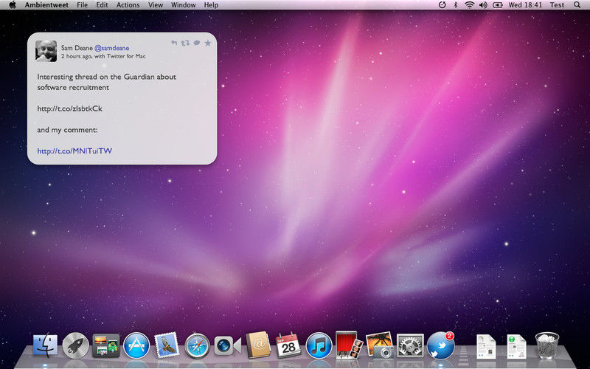Open the Apple menu
Viewport: 590px width, 369px height.
[13, 5]
